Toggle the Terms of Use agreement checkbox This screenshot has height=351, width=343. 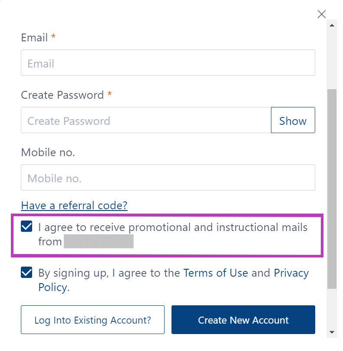coord(26,273)
